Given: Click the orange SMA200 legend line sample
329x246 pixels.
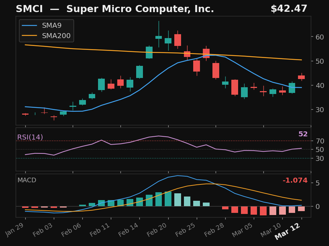Looking at the screenshot, I should coord(29,36).
